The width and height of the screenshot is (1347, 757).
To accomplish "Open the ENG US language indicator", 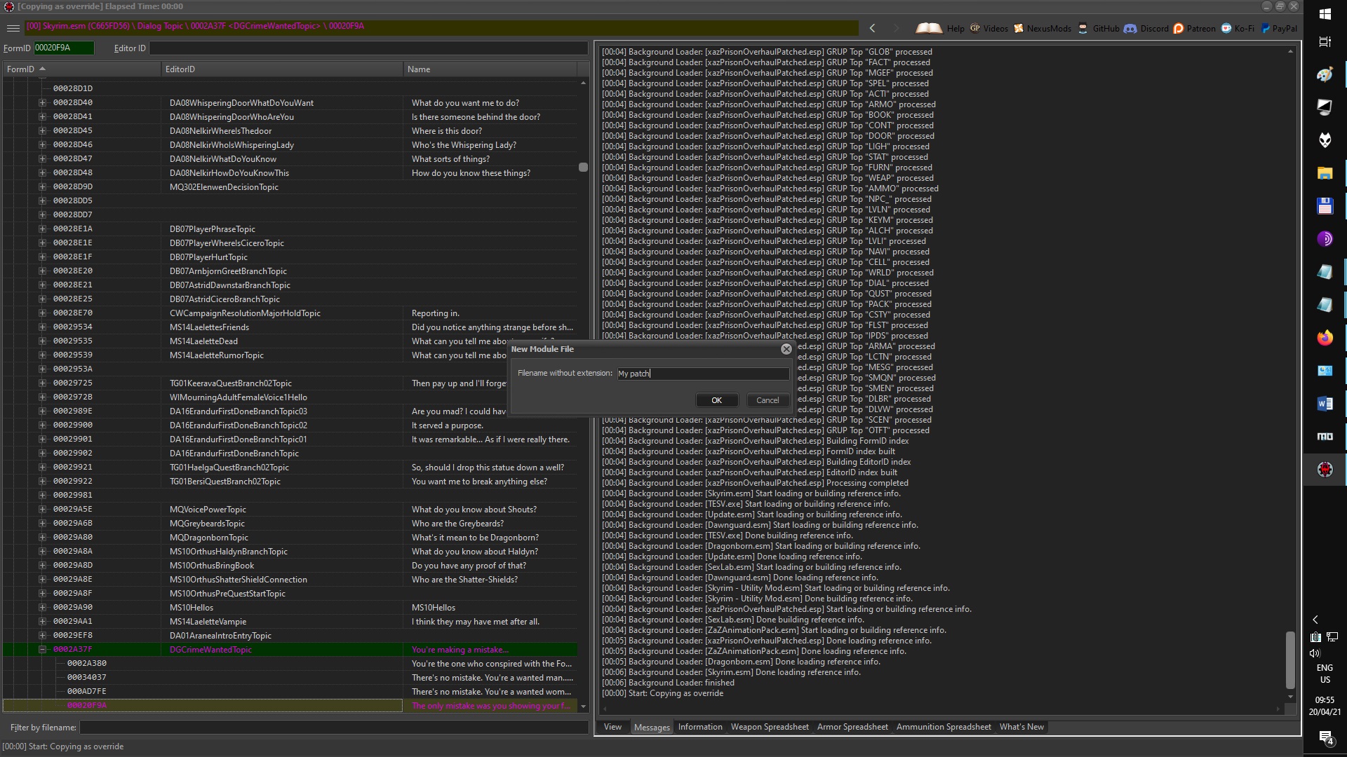I will coord(1325,674).
